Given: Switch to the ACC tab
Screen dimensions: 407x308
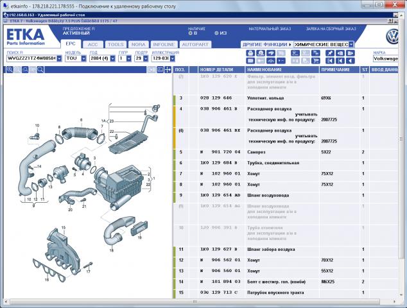Looking at the screenshot, I should [x=92, y=44].
